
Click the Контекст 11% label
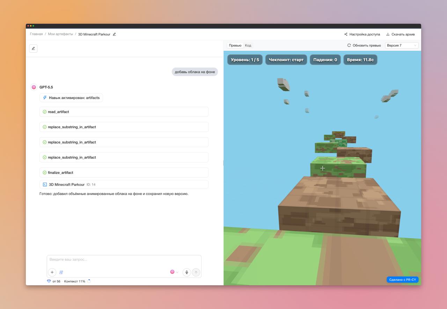coord(75,281)
